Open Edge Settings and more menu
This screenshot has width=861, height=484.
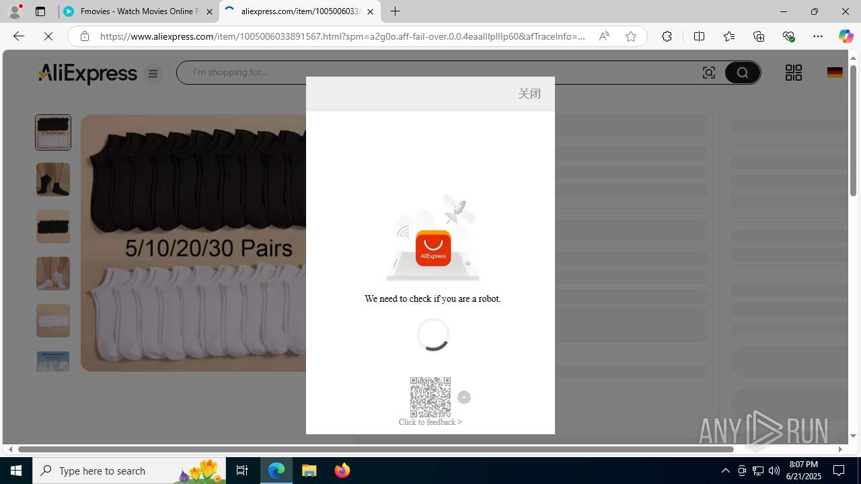coord(817,36)
